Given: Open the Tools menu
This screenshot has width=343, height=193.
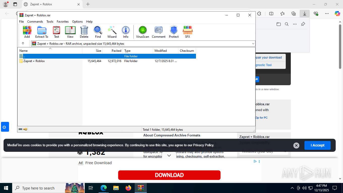Looking at the screenshot, I should coord(50,22).
